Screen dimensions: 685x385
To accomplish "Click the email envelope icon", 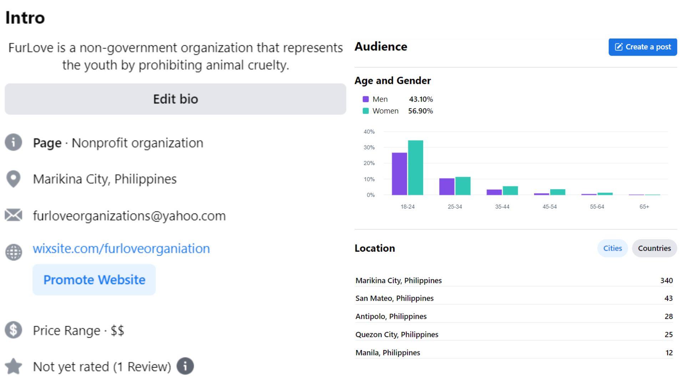I will [14, 215].
